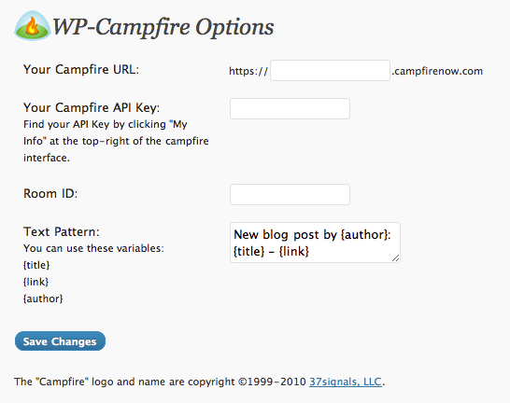Screen dimensions: 510x403
Task: Click the copyright notice text in footer
Action: [199, 382]
